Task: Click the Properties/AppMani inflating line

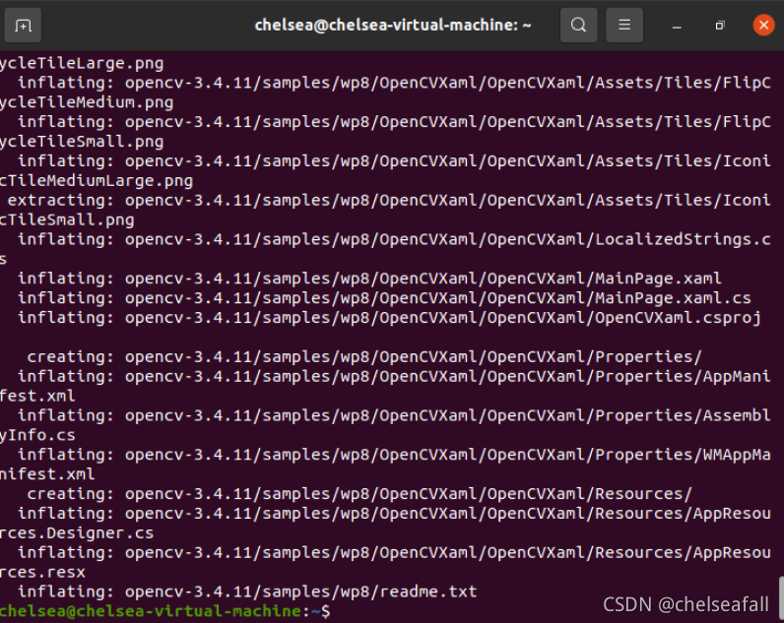Action: click(395, 376)
